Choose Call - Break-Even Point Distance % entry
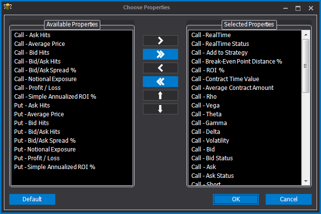This screenshot has height=214, width=321. coord(237,62)
